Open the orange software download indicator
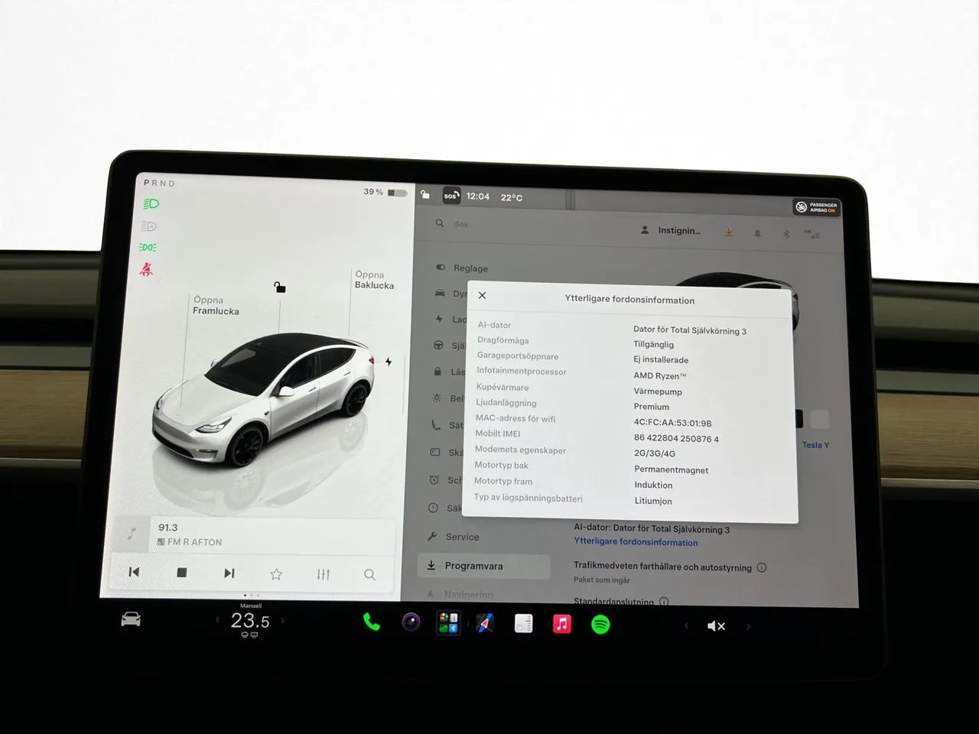The width and height of the screenshot is (979, 734). (729, 232)
